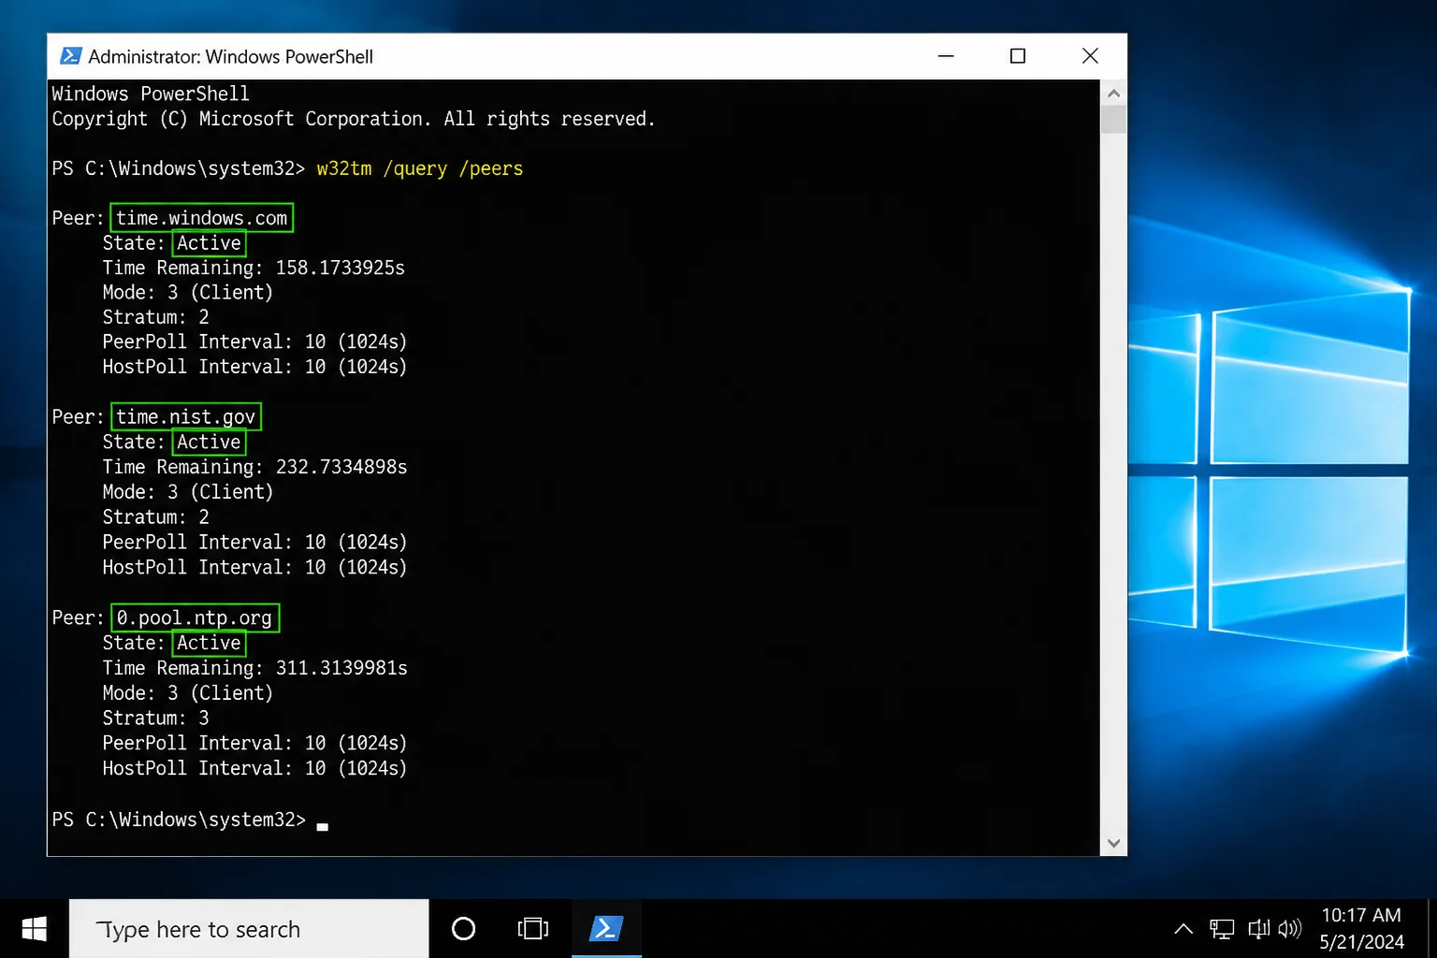Click the last 'PS C:\Windows\system32>' prompt
Image resolution: width=1437 pixels, height=958 pixels.
pyautogui.click(x=179, y=820)
